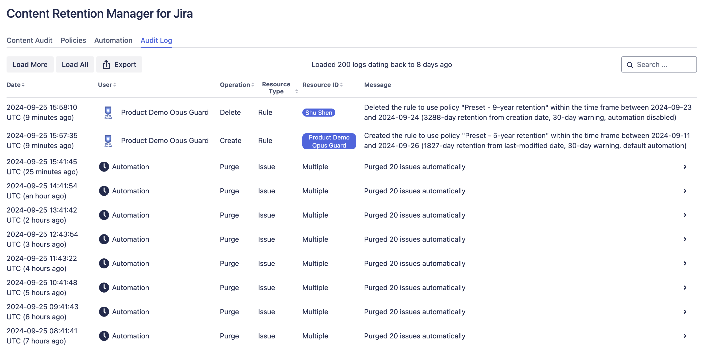Sort table by Date column arrows

(x=23, y=85)
